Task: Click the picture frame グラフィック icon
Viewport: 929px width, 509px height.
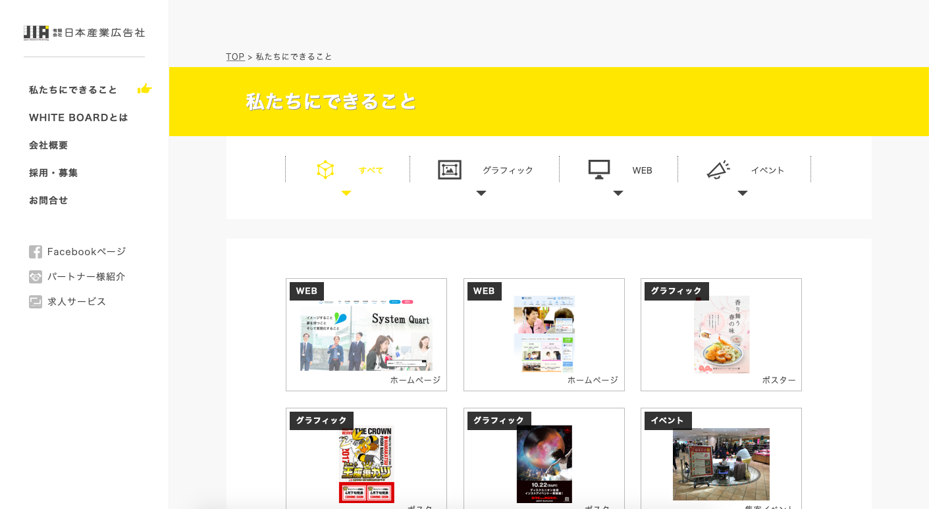Action: (x=450, y=170)
